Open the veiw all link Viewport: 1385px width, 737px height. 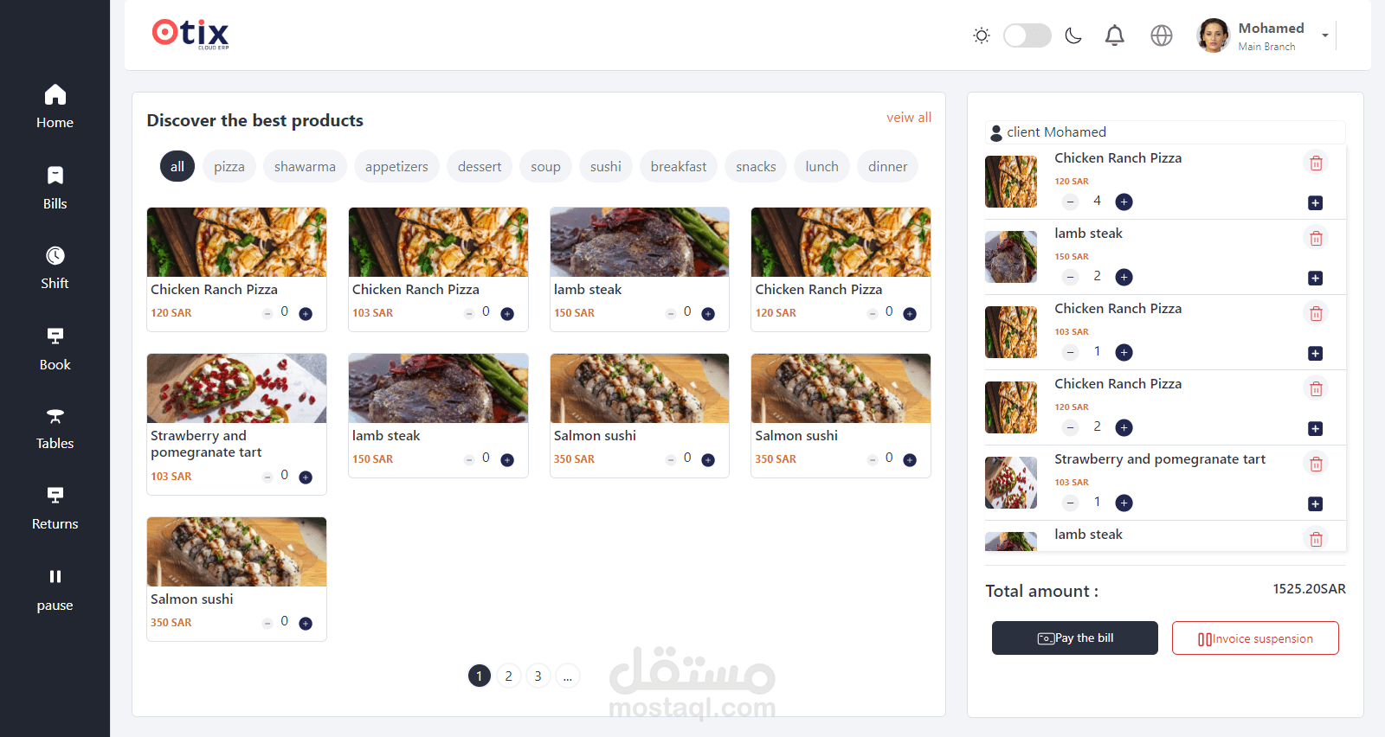909,117
